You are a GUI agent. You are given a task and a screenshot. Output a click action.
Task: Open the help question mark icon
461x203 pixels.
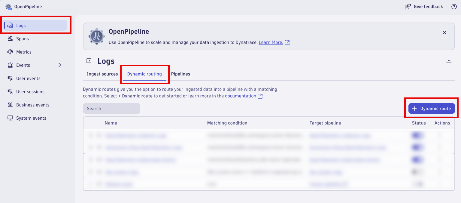(x=454, y=7)
